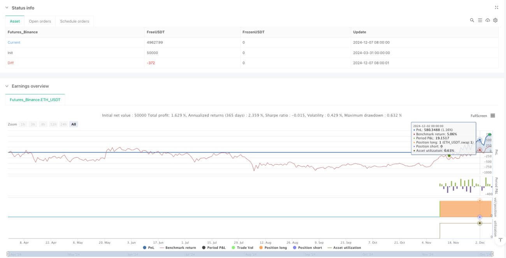Hide the Position long legend series

click(272, 247)
